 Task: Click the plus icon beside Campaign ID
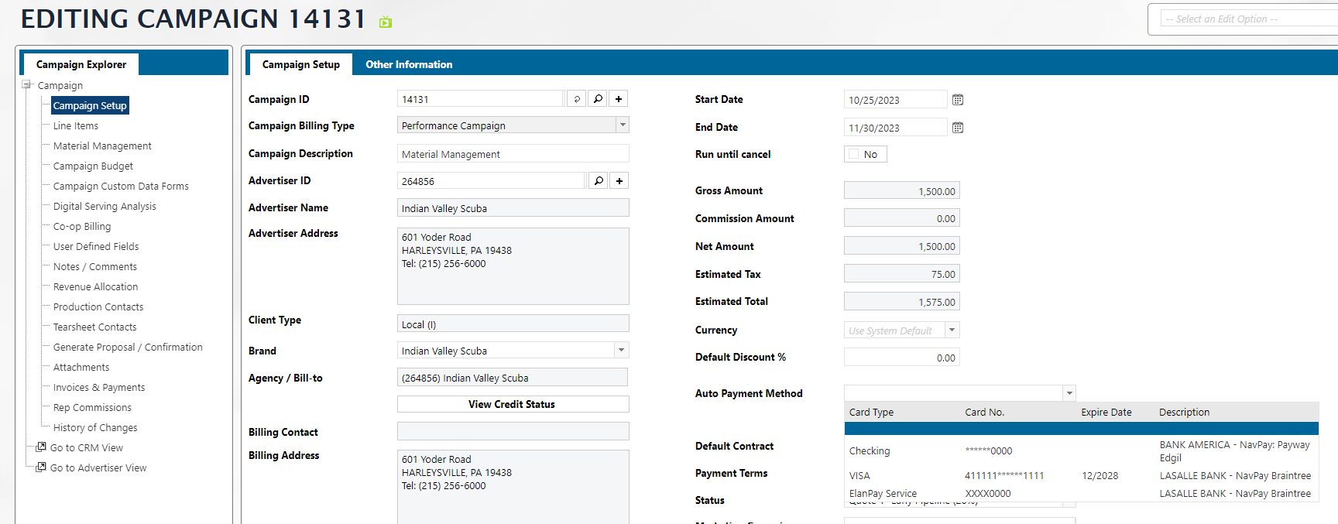click(619, 99)
